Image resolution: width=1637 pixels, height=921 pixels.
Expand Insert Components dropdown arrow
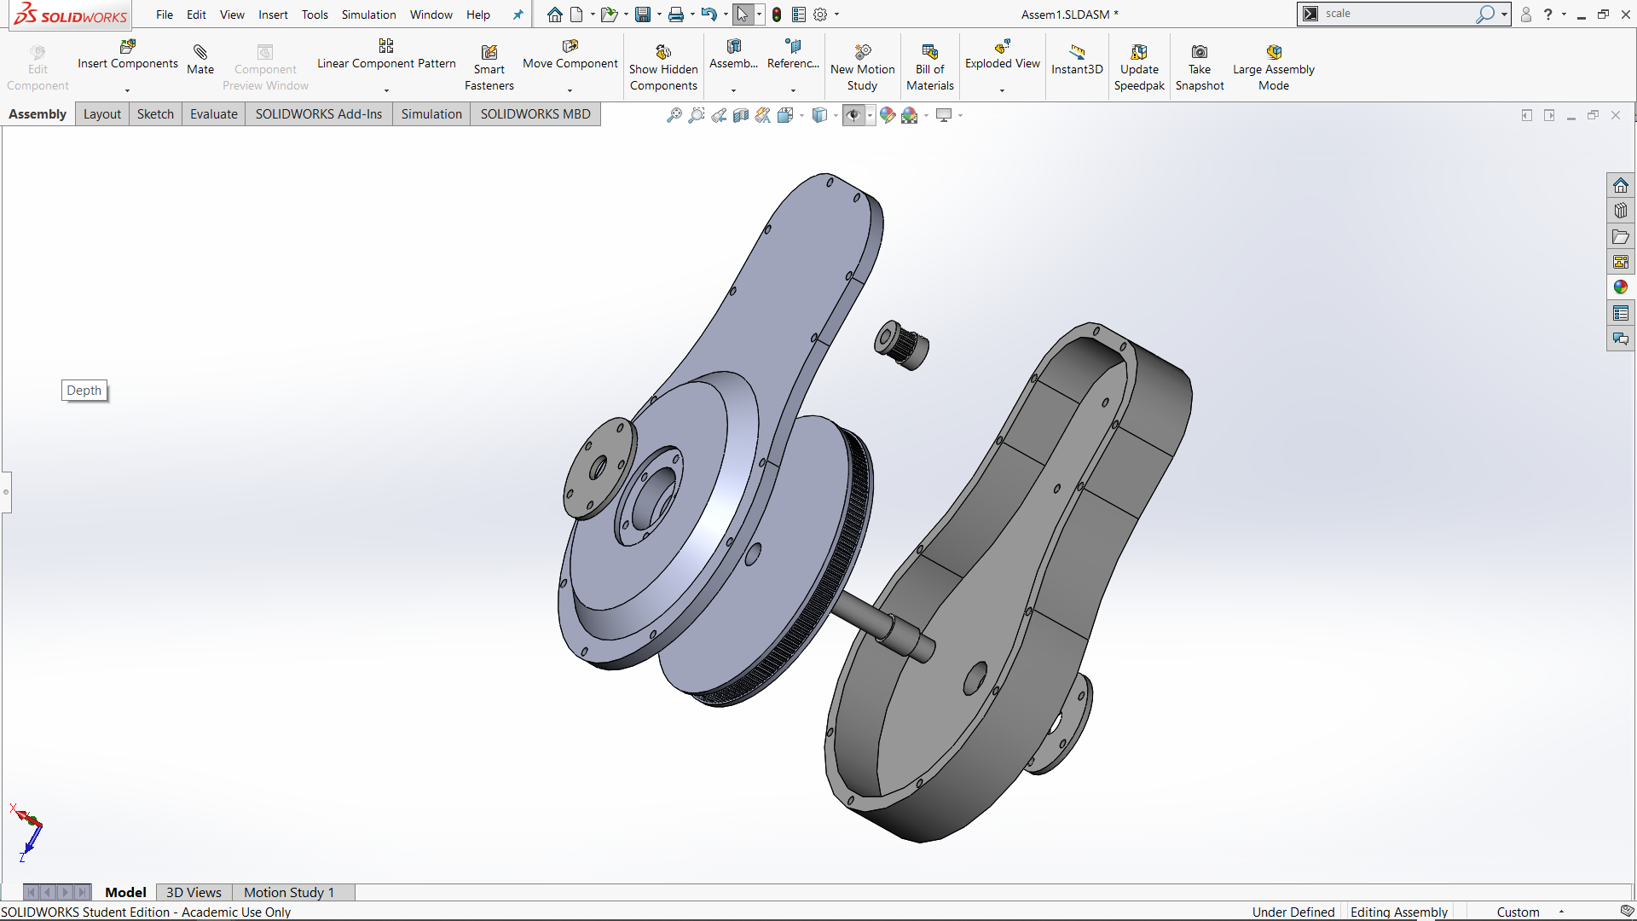tap(127, 90)
